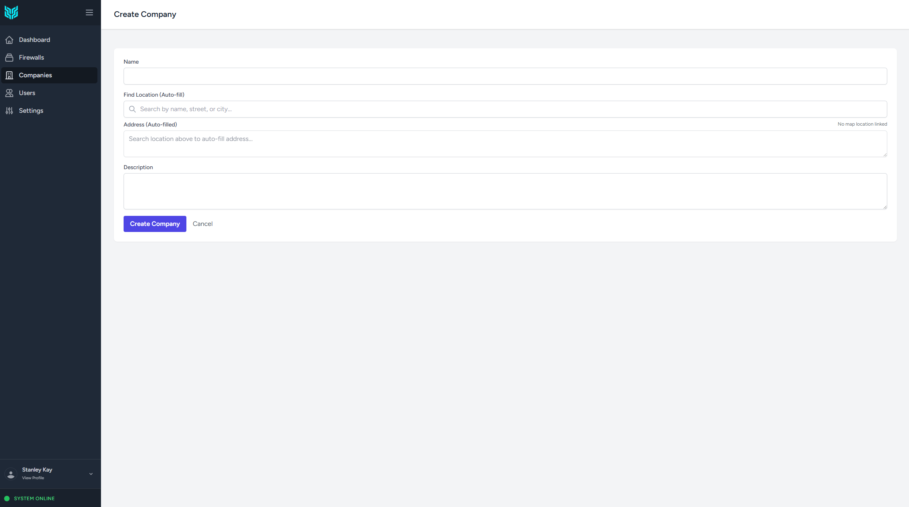The image size is (909, 507).
Task: Click the 'Address (Auto-filled)' label
Action: pyautogui.click(x=150, y=124)
